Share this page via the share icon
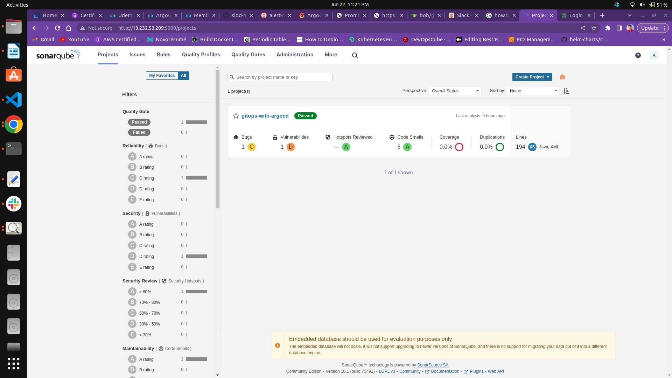 [583, 28]
